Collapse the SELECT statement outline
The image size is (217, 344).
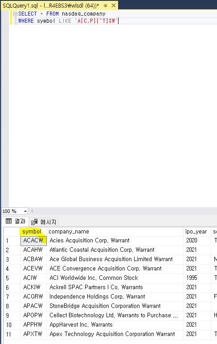[x=15, y=14]
